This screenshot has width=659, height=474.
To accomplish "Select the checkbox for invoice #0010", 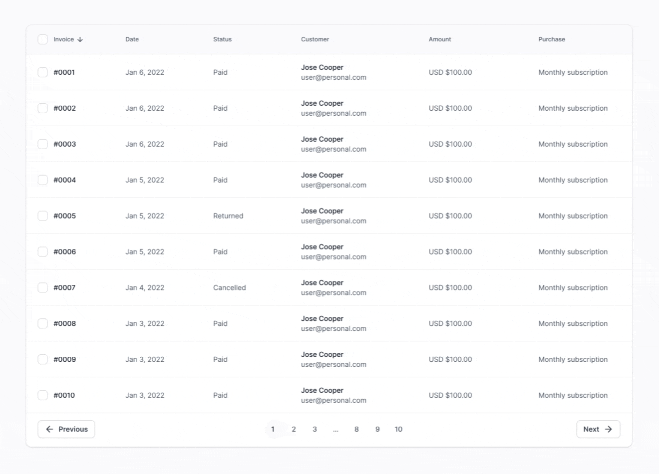I will tap(43, 395).
